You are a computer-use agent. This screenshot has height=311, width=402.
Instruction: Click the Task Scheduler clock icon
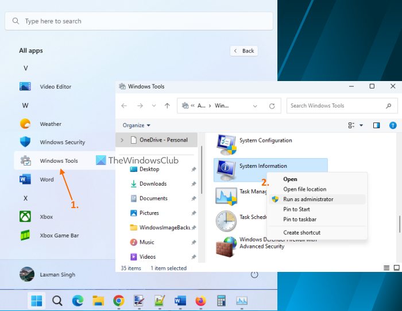tap(226, 220)
